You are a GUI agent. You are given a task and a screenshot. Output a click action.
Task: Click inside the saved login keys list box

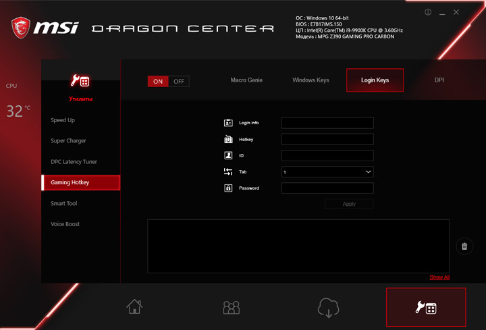click(298, 246)
